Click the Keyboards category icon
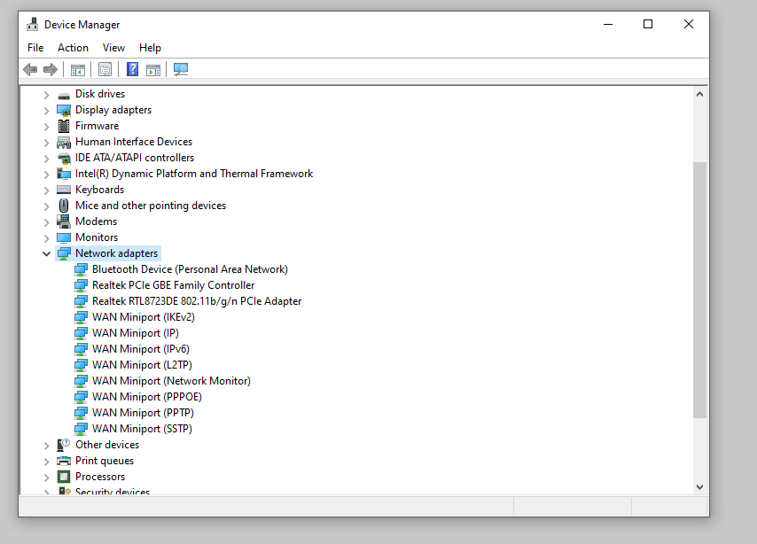Image resolution: width=757 pixels, height=544 pixels. (64, 190)
